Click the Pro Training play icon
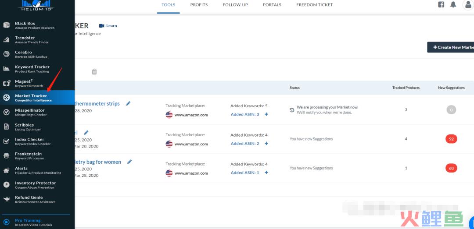Viewport: 474px width, 229px height. (6, 222)
